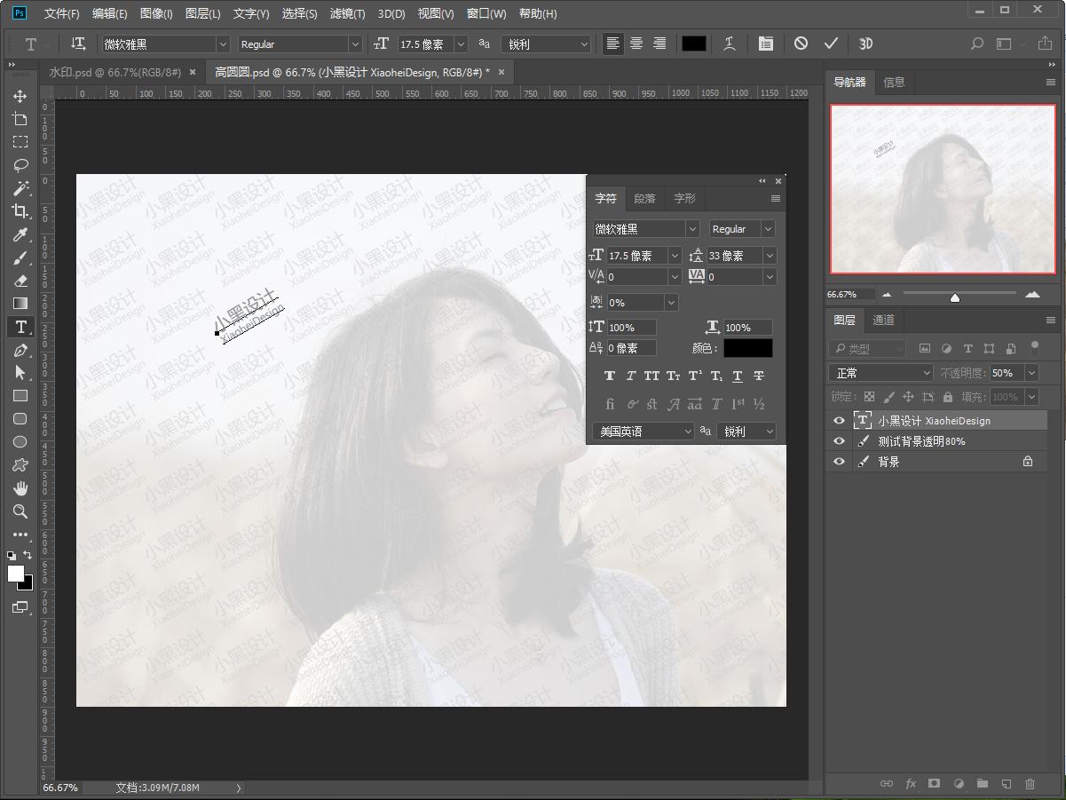Viewport: 1066px width, 800px height.
Task: Commit text edits with checkmark
Action: click(x=831, y=44)
